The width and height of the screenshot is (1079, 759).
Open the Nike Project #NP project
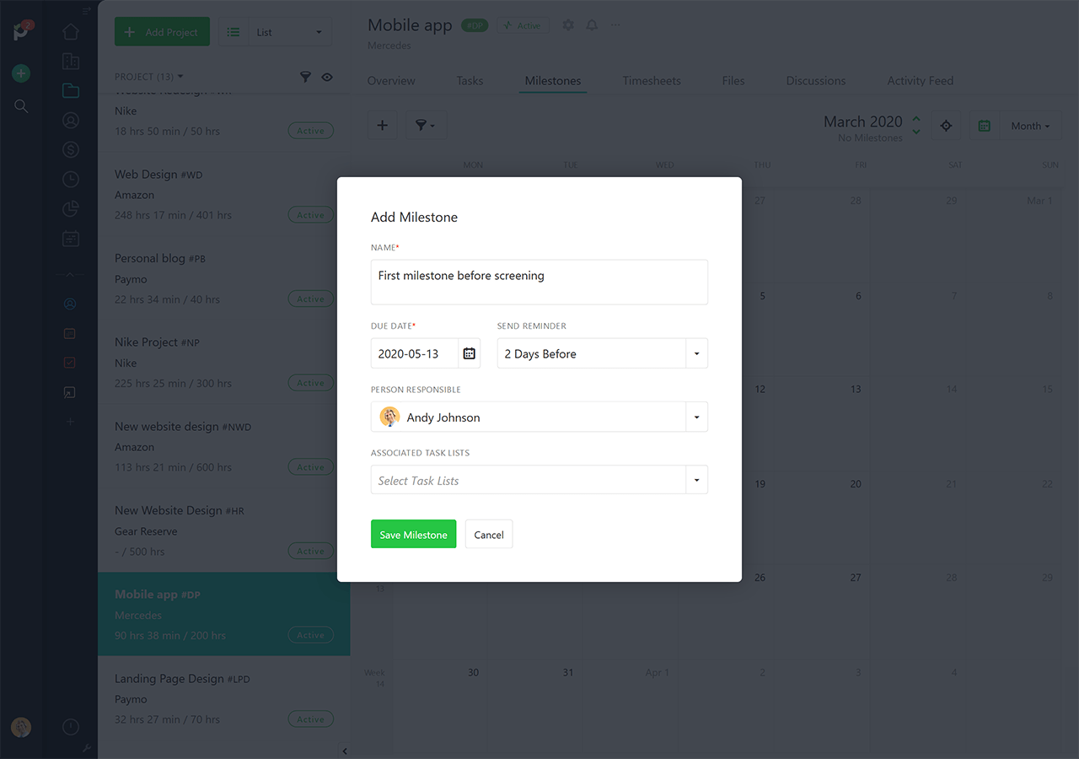pyautogui.click(x=224, y=363)
